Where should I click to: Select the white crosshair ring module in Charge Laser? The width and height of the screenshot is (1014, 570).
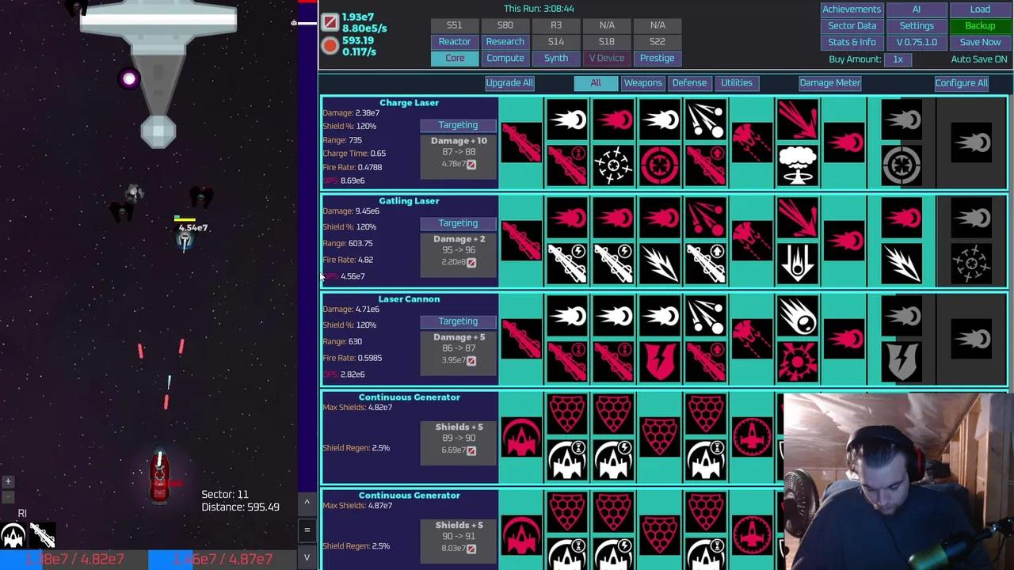click(614, 165)
